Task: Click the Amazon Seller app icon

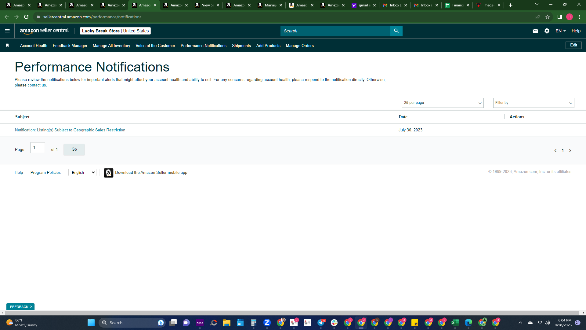Action: pos(108,173)
